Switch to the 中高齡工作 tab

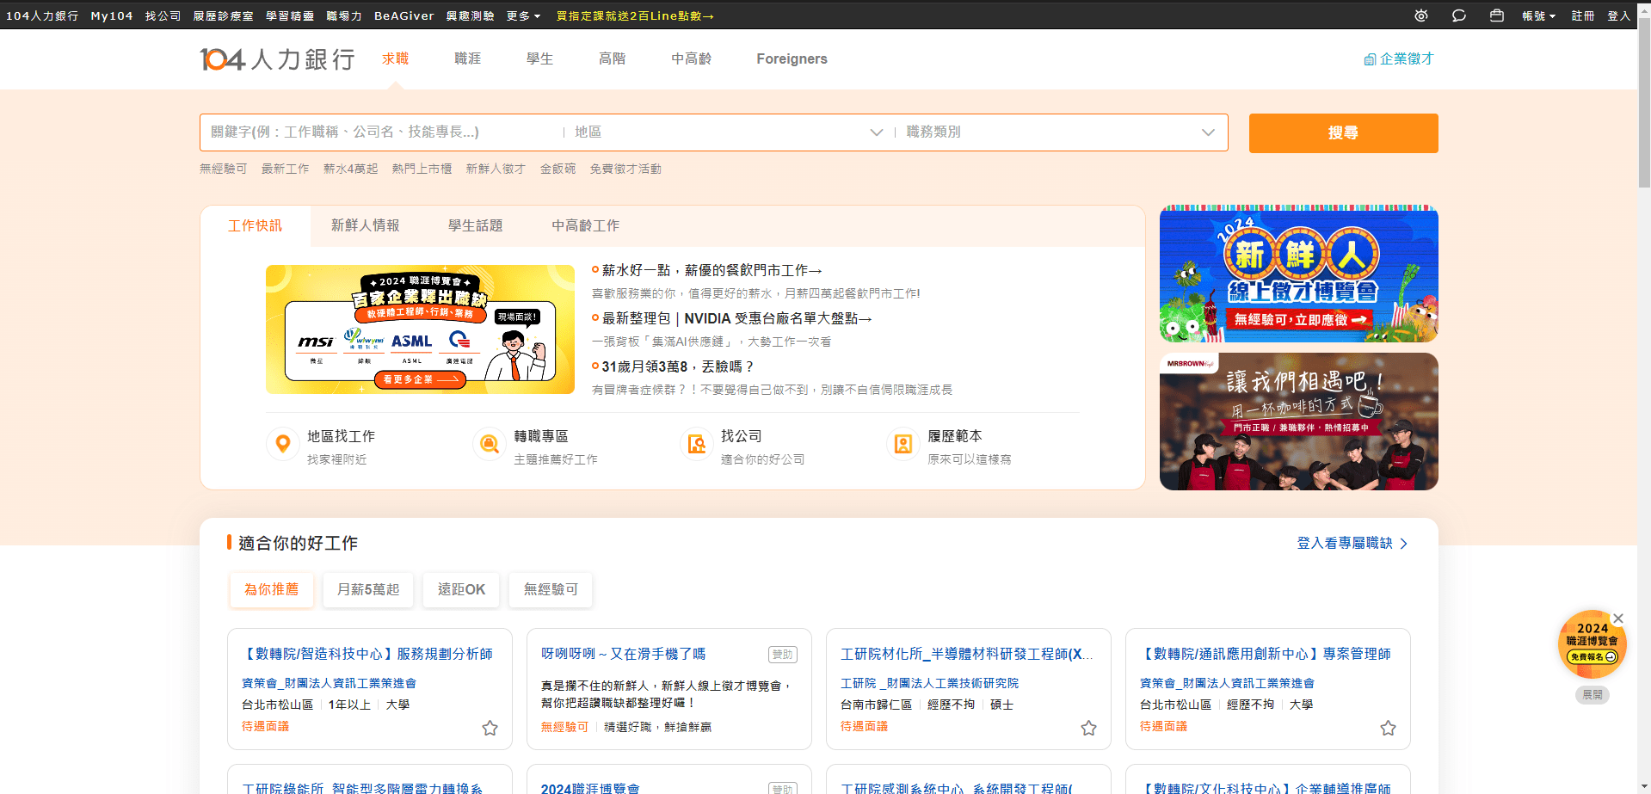[586, 225]
